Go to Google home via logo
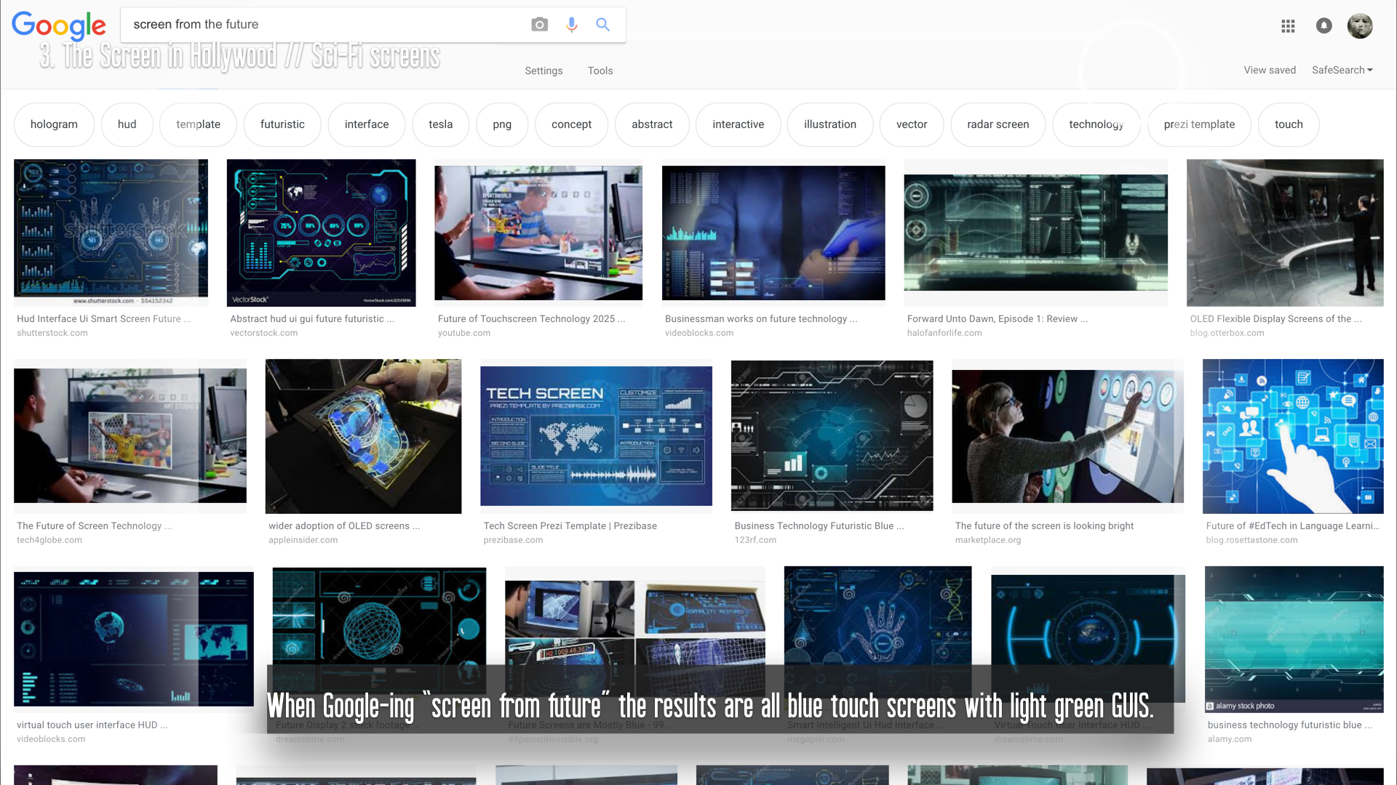1397x785 pixels. 59,26
